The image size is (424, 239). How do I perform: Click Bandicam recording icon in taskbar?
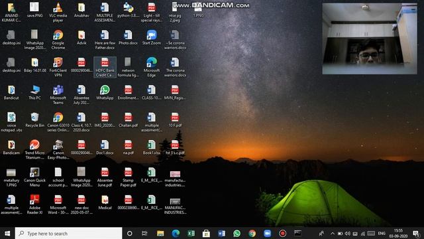[283, 233]
